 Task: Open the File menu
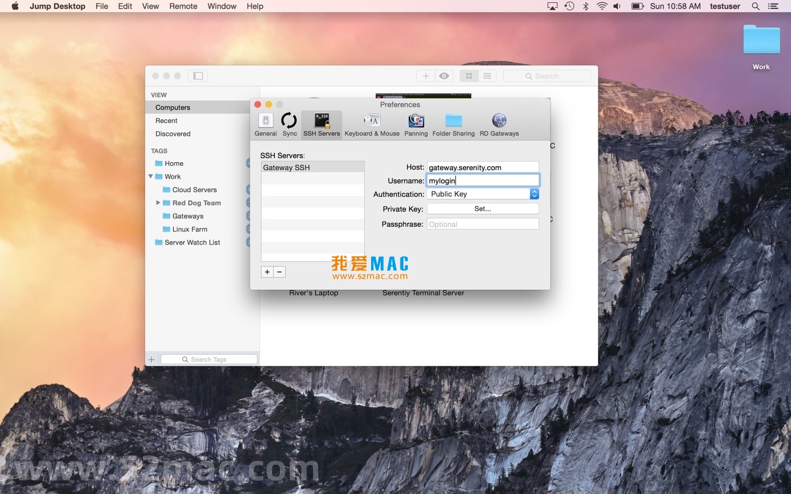[x=102, y=6]
